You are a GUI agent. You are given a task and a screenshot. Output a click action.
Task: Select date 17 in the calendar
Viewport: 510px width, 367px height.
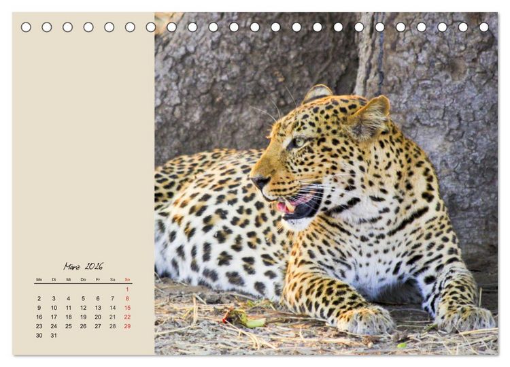coord(54,317)
